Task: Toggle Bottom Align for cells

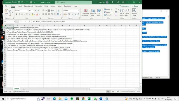Action: click(x=49, y=11)
